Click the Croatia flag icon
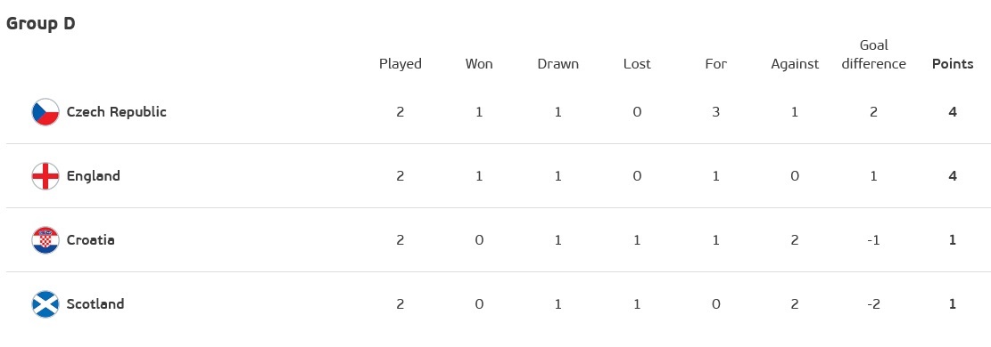Screen dimensions: 991x347 click(x=45, y=240)
